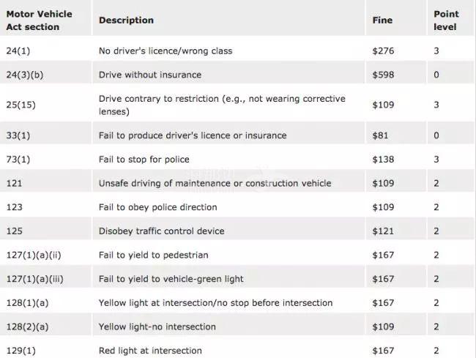Click the $138 fine value
The height and width of the screenshot is (358, 476).
pos(383,160)
